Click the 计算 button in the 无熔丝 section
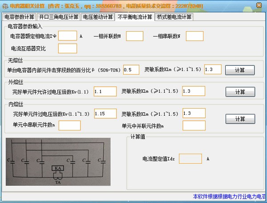 point(240,70)
